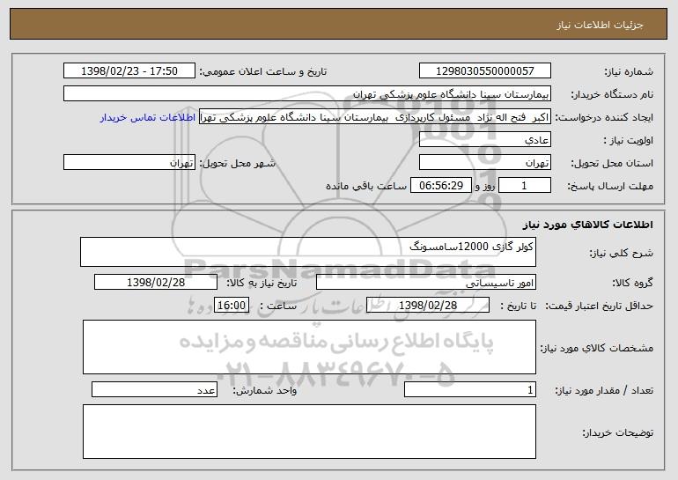Click the delivery city field تهران
Screen dimensions: 678x480
pos(129,163)
